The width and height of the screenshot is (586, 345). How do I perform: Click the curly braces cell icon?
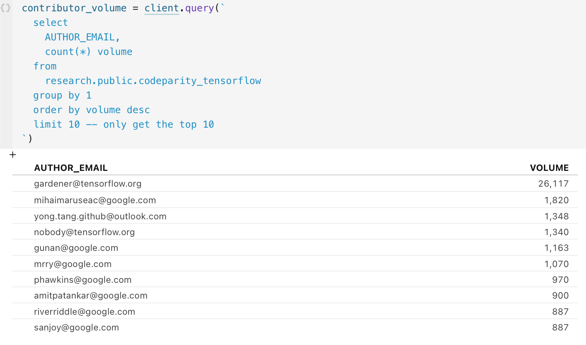coord(6,8)
